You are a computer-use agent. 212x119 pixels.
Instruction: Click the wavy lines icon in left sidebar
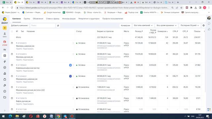(x=5, y=50)
